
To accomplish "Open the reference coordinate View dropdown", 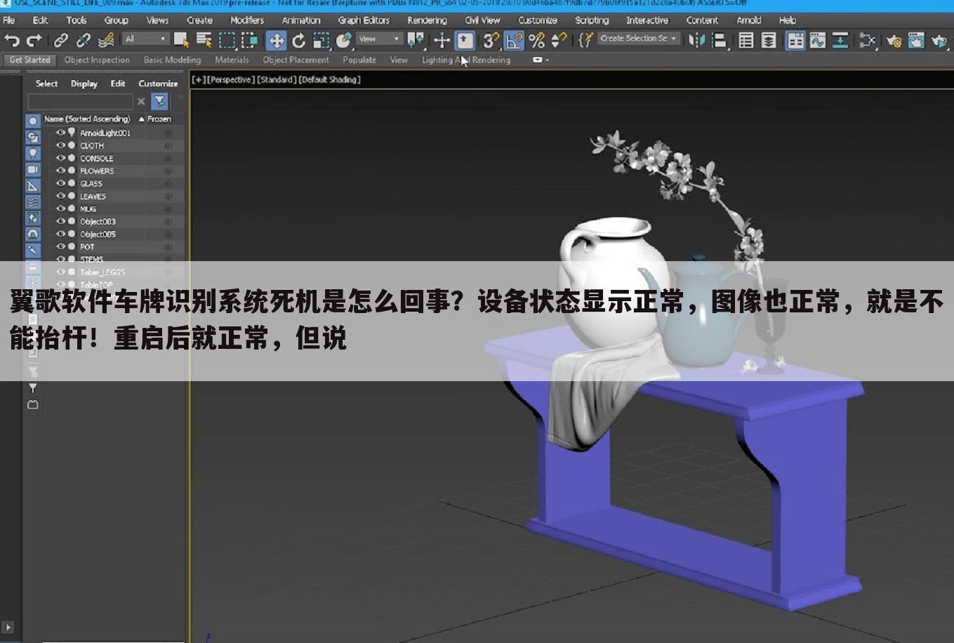I will (378, 39).
